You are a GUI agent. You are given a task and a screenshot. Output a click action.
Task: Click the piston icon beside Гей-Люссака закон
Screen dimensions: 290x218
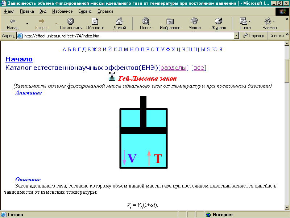pos(112,76)
